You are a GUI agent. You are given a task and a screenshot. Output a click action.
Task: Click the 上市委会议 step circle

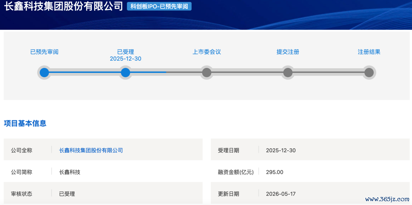tap(206, 72)
